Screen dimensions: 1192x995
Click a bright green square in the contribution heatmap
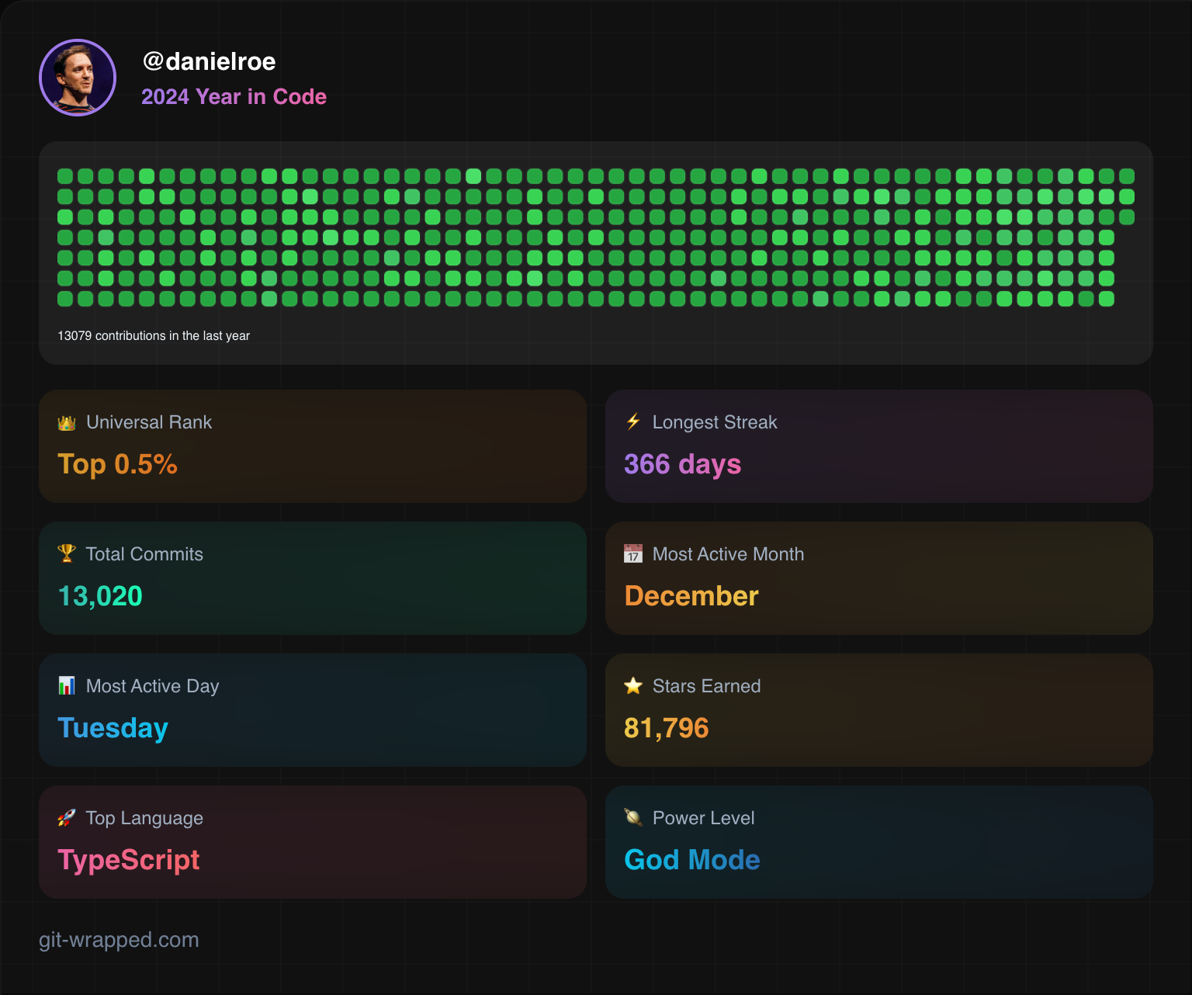[473, 176]
